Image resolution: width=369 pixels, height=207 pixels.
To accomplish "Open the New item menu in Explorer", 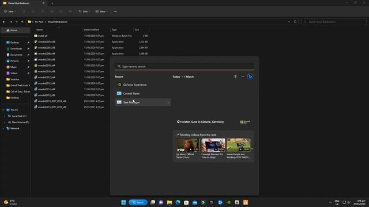I will [10, 11].
